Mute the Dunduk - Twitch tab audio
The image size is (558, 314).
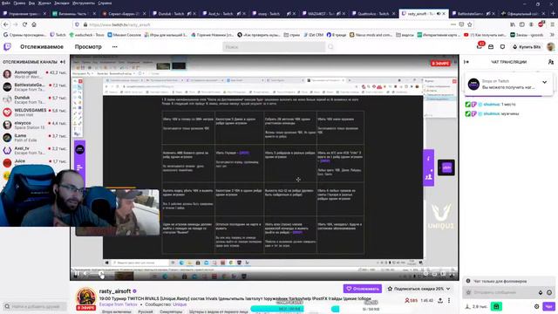[x=189, y=14]
